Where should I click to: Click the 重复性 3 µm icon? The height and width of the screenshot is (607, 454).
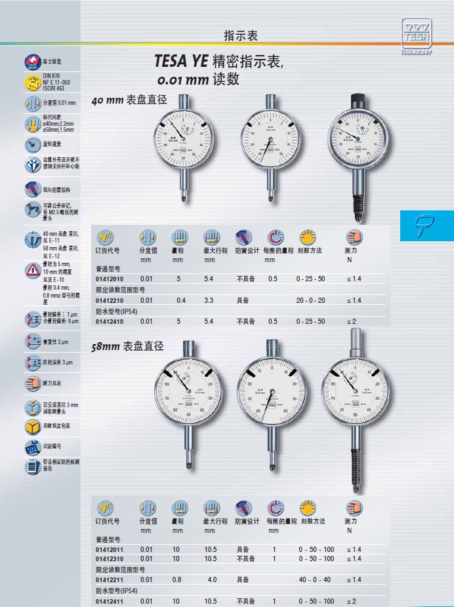[33, 342]
